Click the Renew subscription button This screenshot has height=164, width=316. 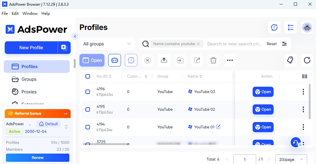coord(38,158)
